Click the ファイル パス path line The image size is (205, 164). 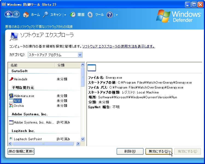pyautogui.click(x=136, y=87)
